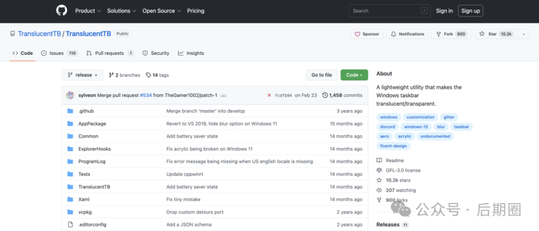The image size is (539, 231).
Task: Open the 14 tags link
Action: tap(157, 75)
